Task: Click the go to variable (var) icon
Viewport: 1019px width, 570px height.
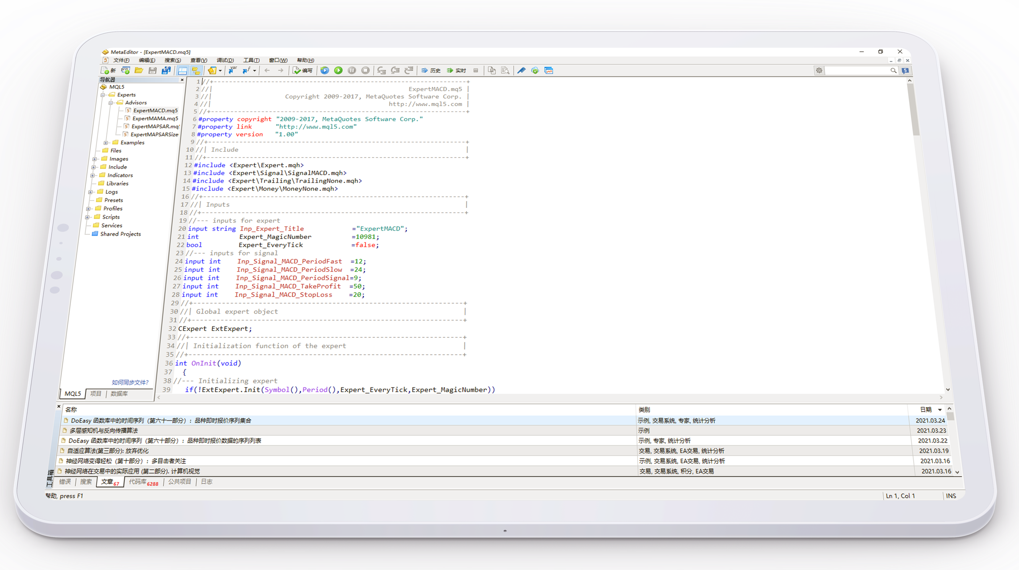Action: 233,70
